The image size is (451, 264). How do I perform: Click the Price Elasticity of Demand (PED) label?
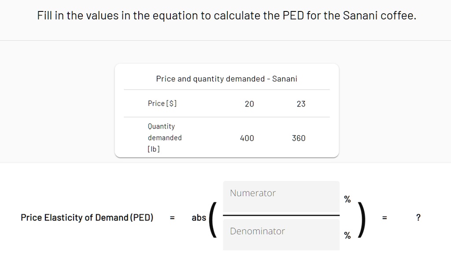[x=87, y=217]
